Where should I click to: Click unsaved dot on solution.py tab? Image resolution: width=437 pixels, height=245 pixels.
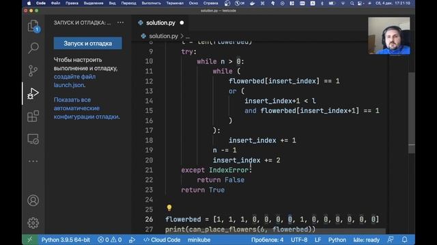[x=182, y=22]
